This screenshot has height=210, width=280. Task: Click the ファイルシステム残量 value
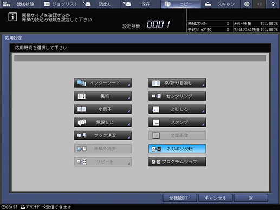[x=269, y=30]
